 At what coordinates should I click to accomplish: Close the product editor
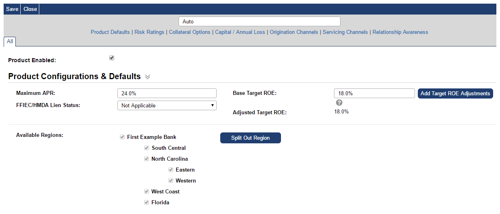30,9
